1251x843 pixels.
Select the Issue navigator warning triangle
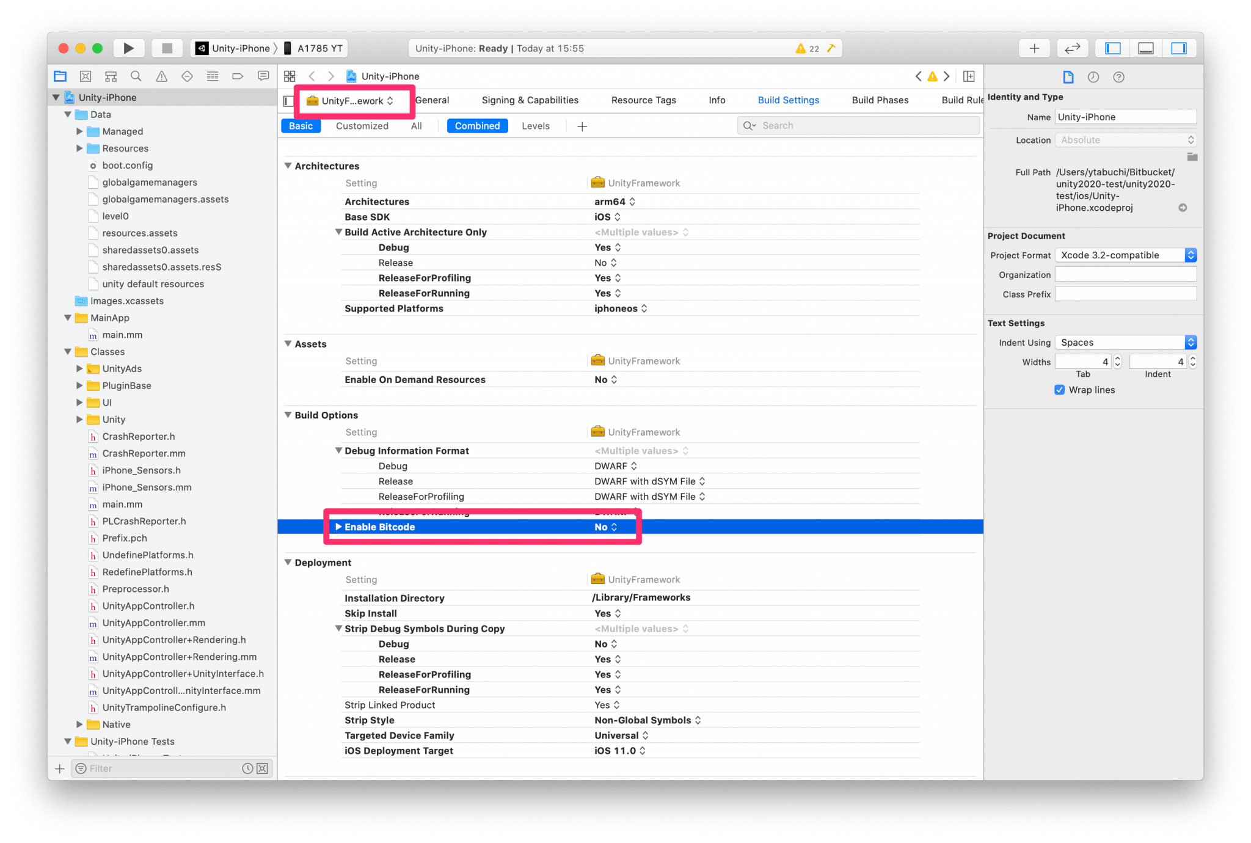point(161,76)
